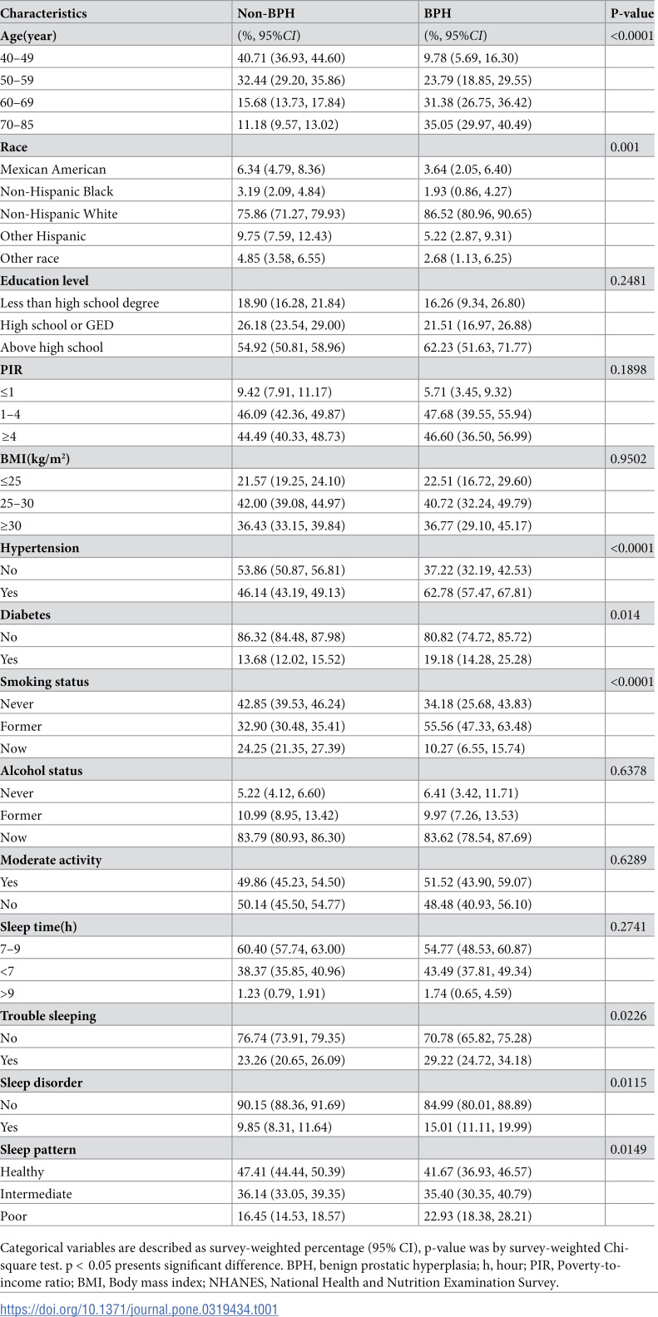The width and height of the screenshot is (658, 1317).
Task: Click the Non-BPH column header
Action: tap(266, 13)
